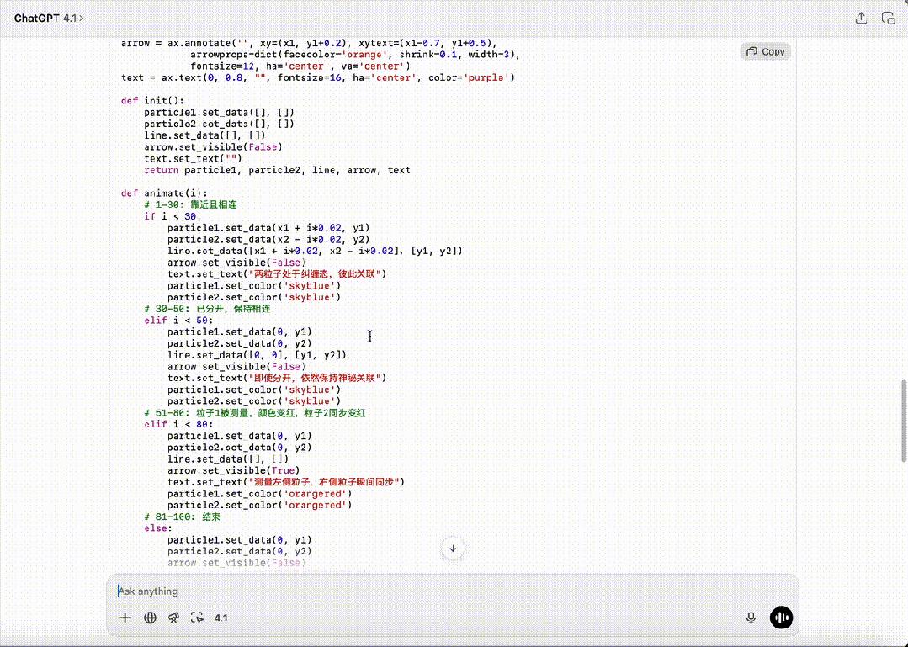This screenshot has height=647, width=908.
Task: Toggle deep research with the telescope icon
Action: (173, 618)
